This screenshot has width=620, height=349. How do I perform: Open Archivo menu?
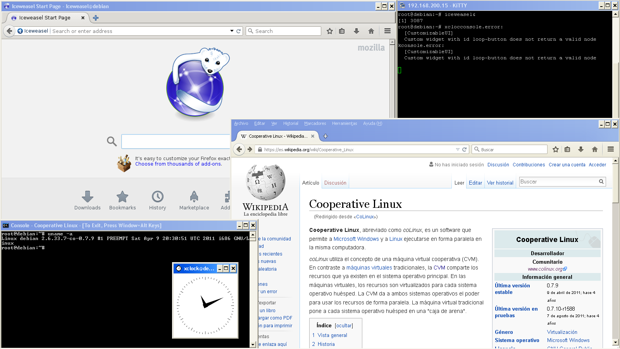[241, 124]
